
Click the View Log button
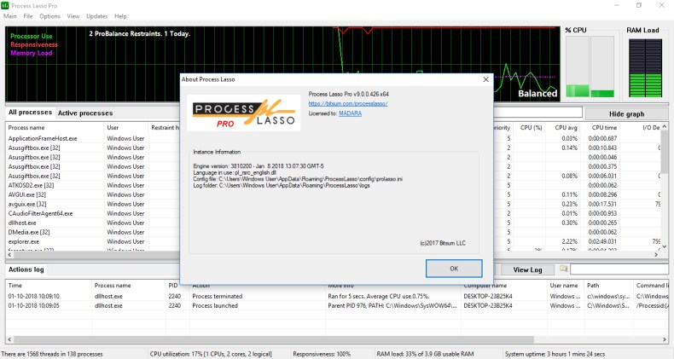(527, 269)
